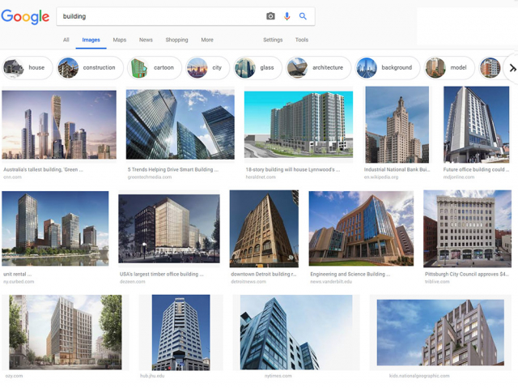Open the Future office building image
Viewport: 518px width, 388px height.
(x=477, y=125)
